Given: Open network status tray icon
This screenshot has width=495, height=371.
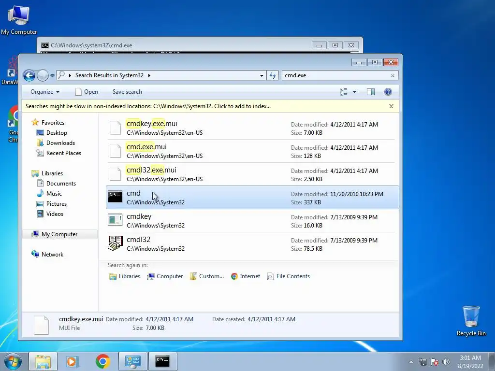Looking at the screenshot, I should pos(422,362).
